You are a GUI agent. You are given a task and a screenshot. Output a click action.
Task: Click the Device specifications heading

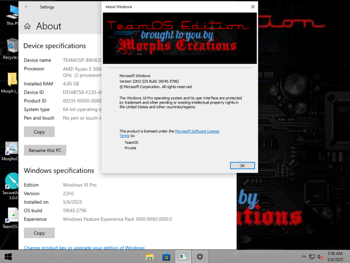tap(55, 46)
